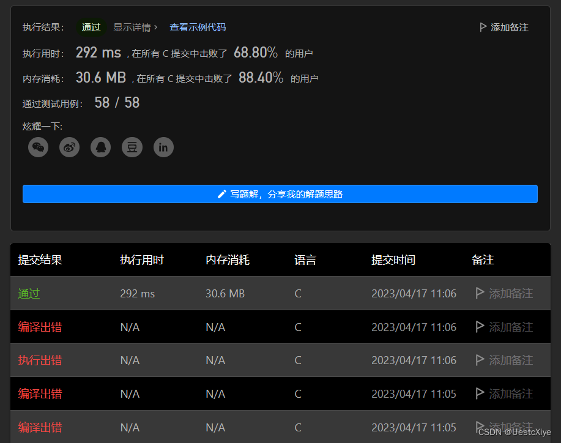Image resolution: width=561 pixels, height=443 pixels.
Task: Share result via Douban icon
Action: point(132,147)
